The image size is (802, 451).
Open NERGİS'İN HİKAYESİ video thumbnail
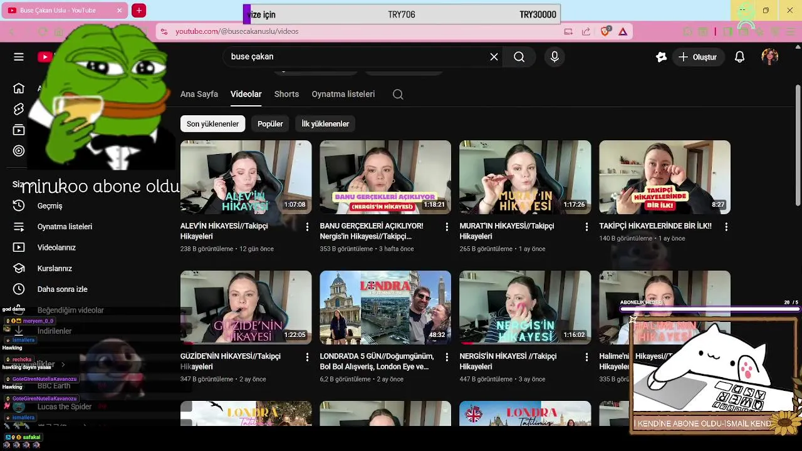pos(525,308)
